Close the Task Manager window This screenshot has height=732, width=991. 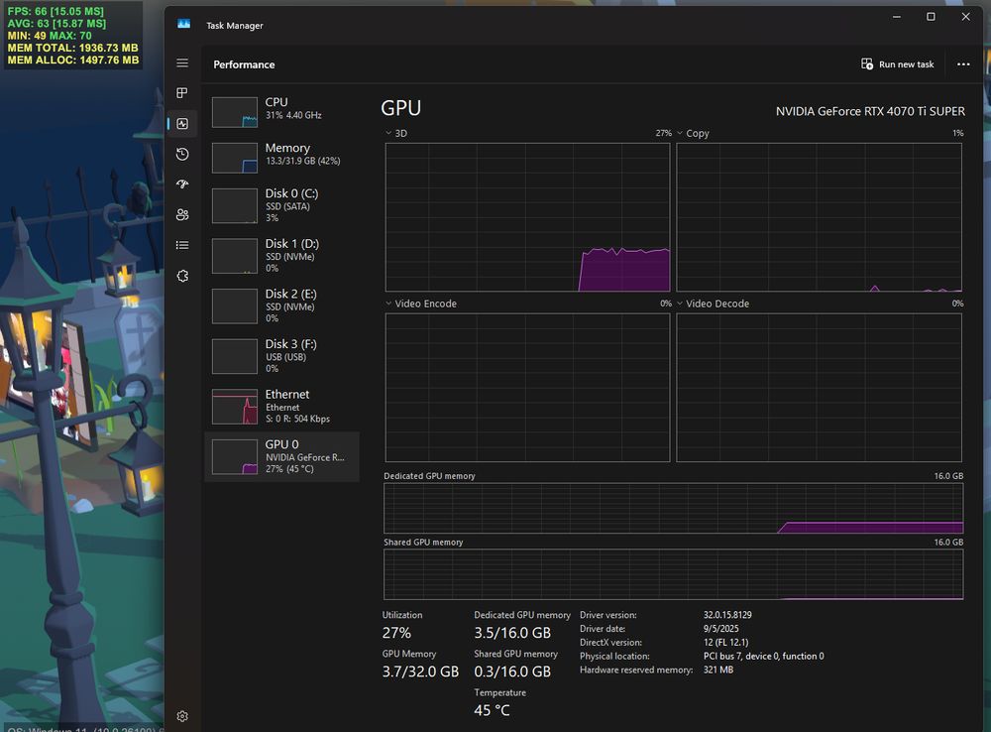(x=965, y=17)
